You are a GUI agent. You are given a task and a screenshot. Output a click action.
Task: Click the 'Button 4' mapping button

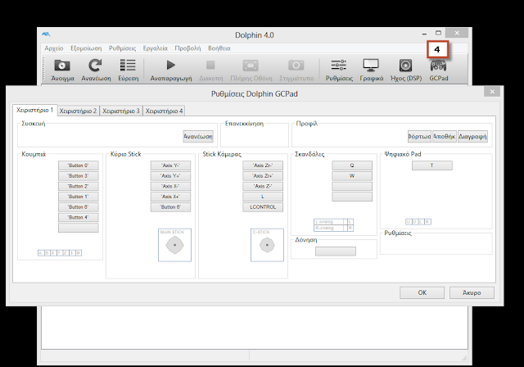pyautogui.click(x=79, y=217)
